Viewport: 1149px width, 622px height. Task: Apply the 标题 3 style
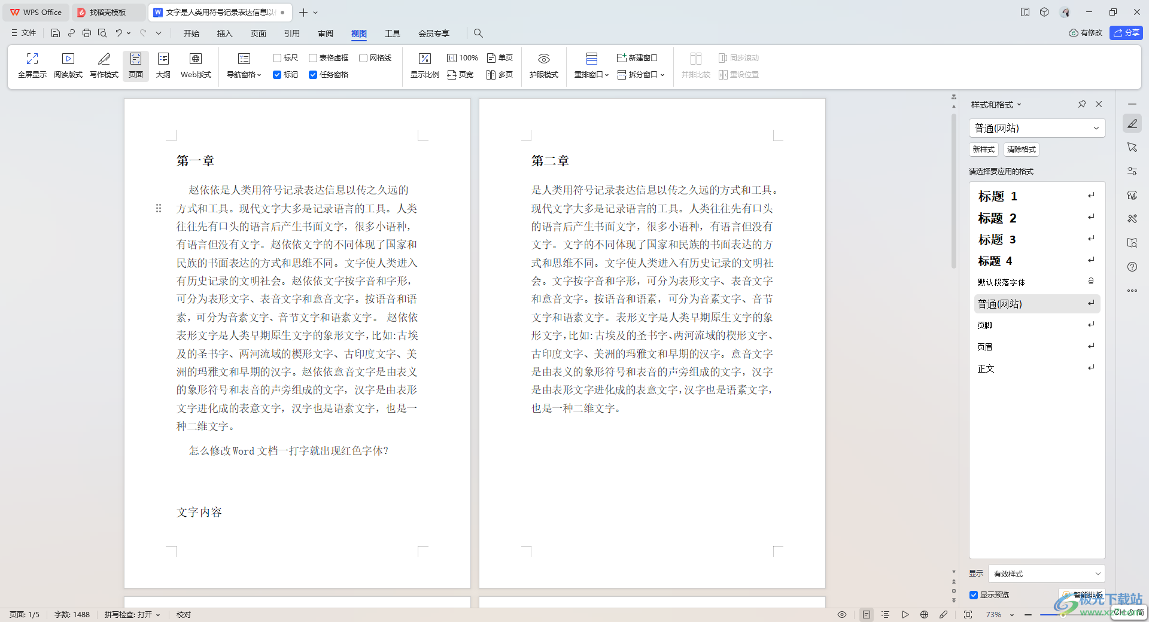pyautogui.click(x=1037, y=239)
